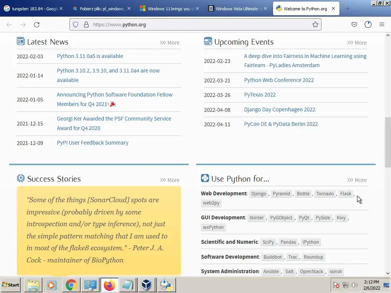Image resolution: width=391 pixels, height=293 pixels.
Task: Open the Windows Start button
Action: coord(10,285)
